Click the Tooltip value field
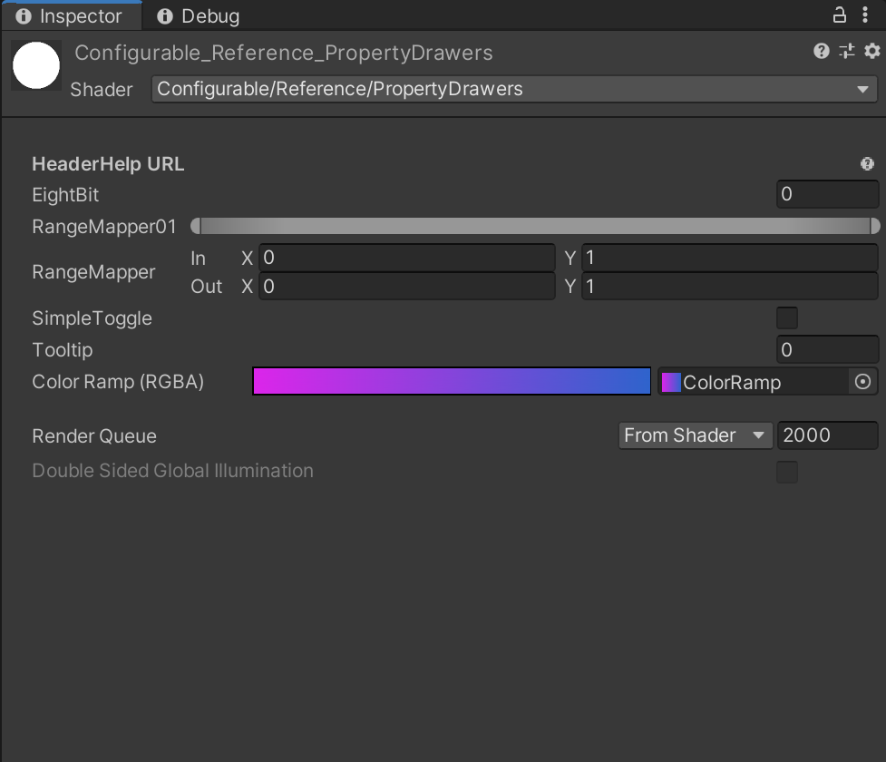 (x=827, y=350)
